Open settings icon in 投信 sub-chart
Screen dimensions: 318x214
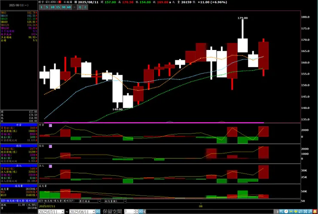click(51, 146)
